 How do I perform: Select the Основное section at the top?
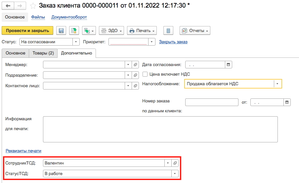pyautogui.click(x=15, y=17)
